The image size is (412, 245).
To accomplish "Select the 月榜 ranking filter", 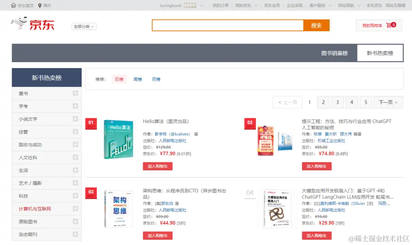I will (156, 79).
